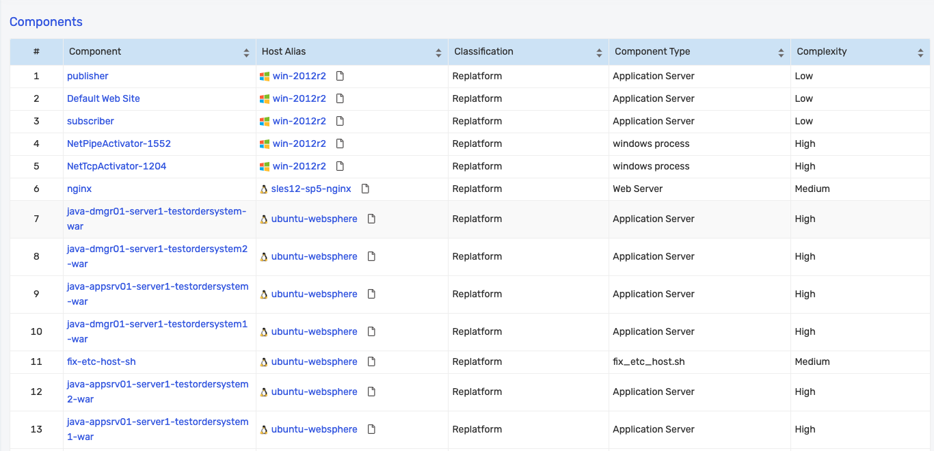The width and height of the screenshot is (934, 451).
Task: Click Windows logo icon in NetTcpActivator-1204 row
Action: [x=265, y=167]
